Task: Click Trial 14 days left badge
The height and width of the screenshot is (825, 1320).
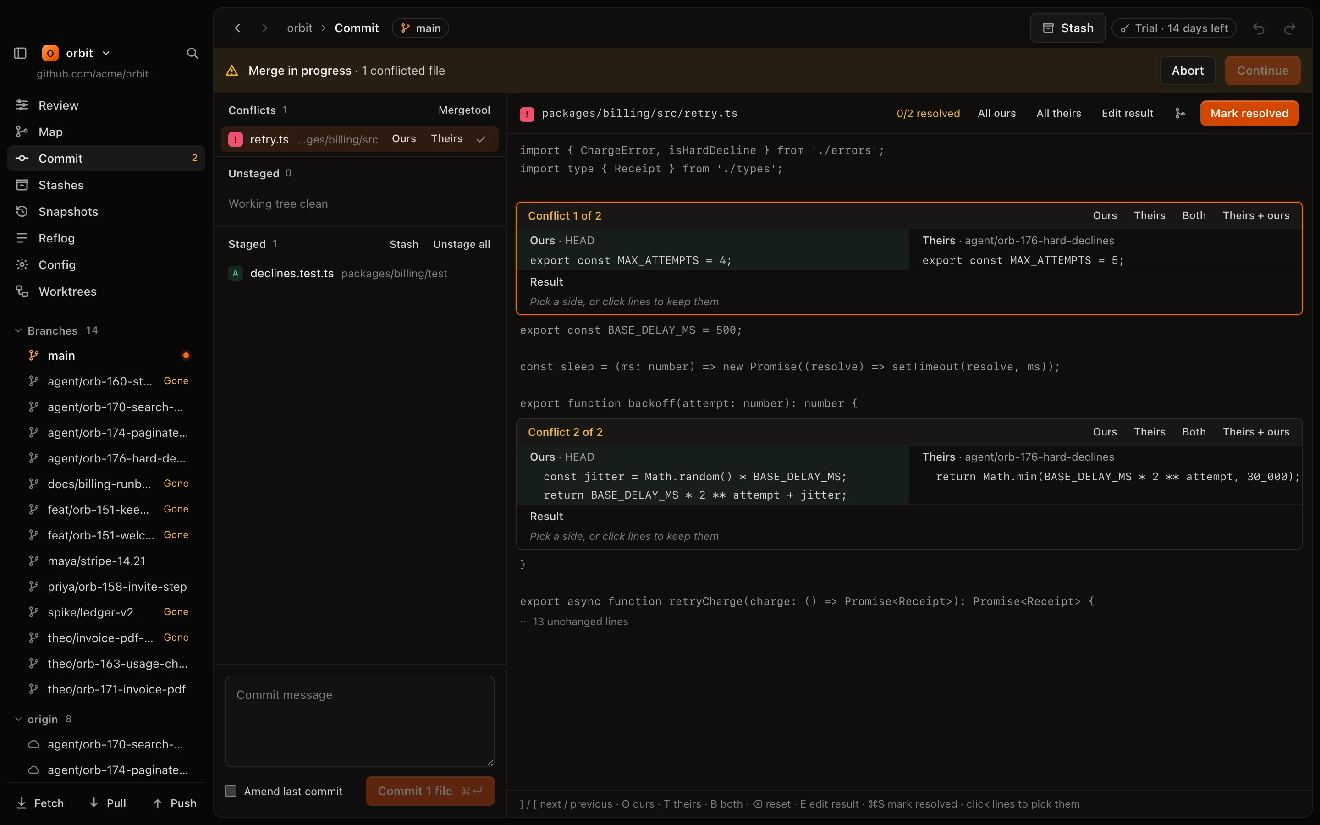Action: point(1174,28)
